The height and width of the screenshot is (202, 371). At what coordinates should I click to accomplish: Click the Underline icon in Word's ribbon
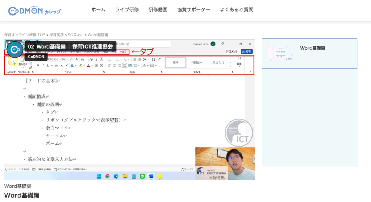[x=48, y=66]
